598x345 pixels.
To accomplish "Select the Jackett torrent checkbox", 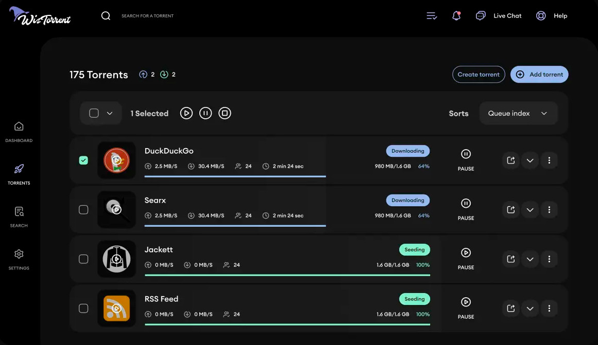I will coord(83,259).
